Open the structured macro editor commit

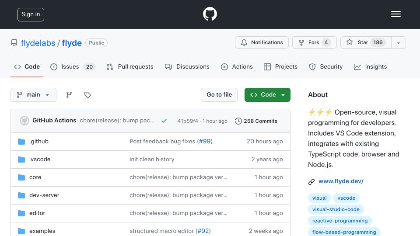tap(161, 231)
